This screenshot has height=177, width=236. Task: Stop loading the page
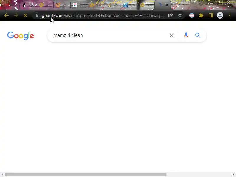(25, 15)
